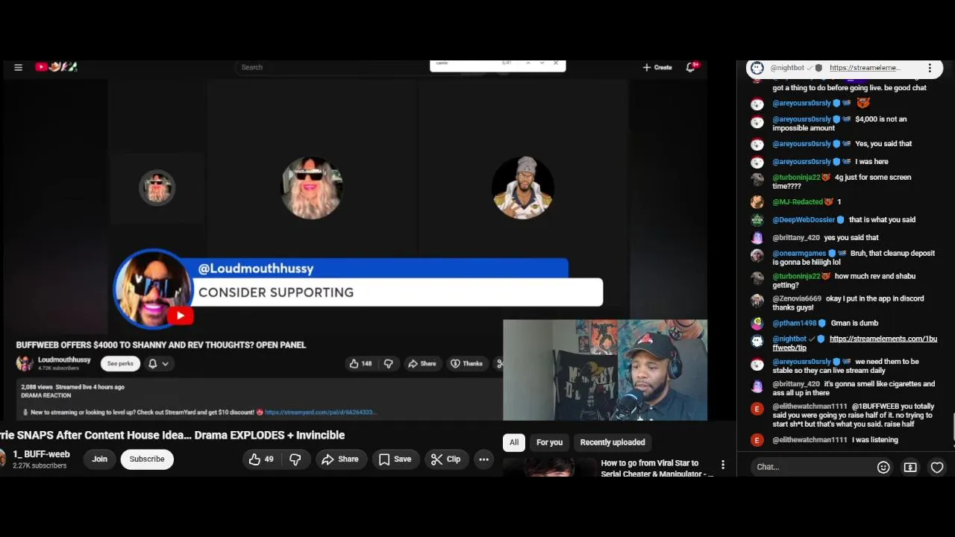Screen dimensions: 955x537
Task: Open inner YouTube hamburger guide menu
Action: click(18, 67)
